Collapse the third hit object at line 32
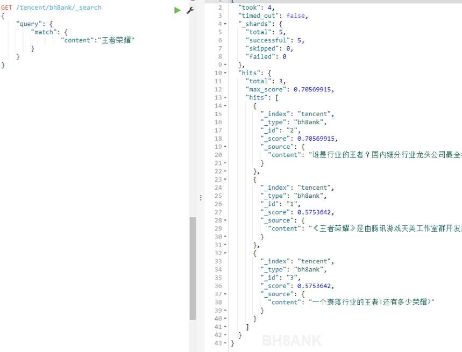 pos(225,253)
